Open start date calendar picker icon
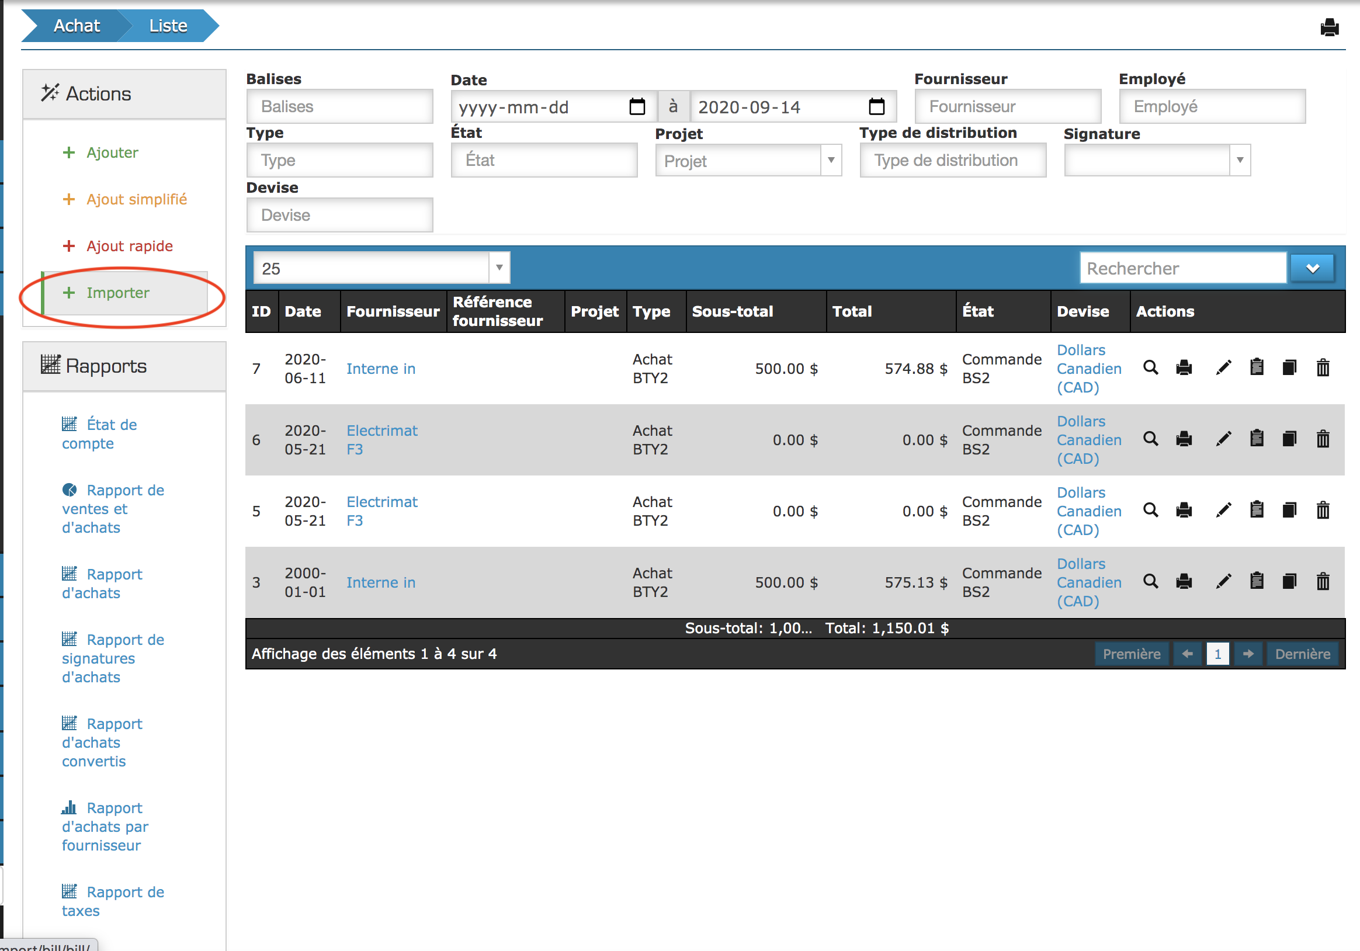Screen dimensions: 1360x951 point(637,106)
